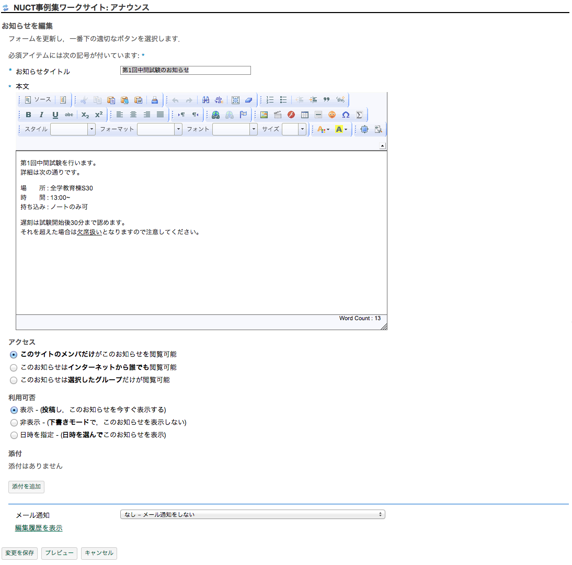The width and height of the screenshot is (572, 565).
Task: Click the insert link globe icon
Action: coord(216,115)
